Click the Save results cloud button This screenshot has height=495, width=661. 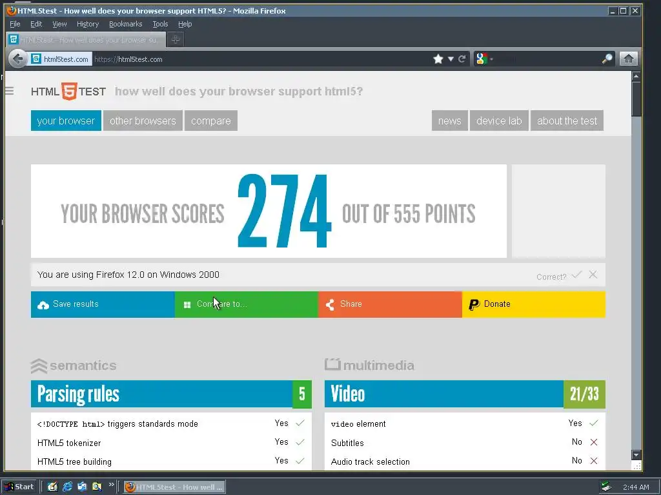coord(103,304)
